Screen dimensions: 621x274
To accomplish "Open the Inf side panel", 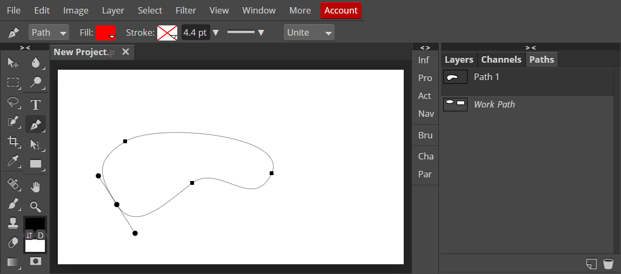I will click(425, 60).
